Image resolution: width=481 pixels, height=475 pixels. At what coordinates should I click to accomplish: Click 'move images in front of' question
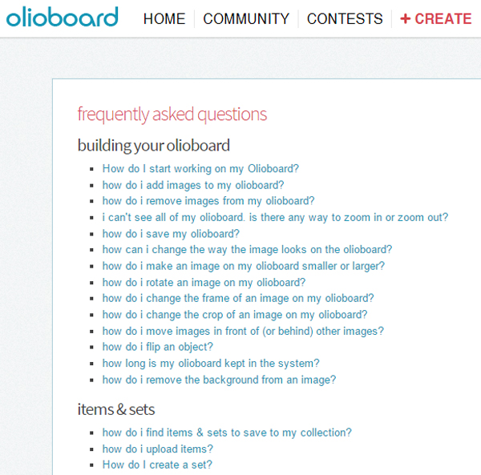(x=243, y=332)
